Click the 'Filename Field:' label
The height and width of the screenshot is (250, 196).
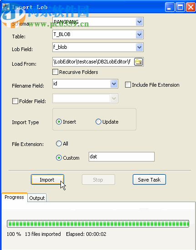pyautogui.click(x=28, y=86)
